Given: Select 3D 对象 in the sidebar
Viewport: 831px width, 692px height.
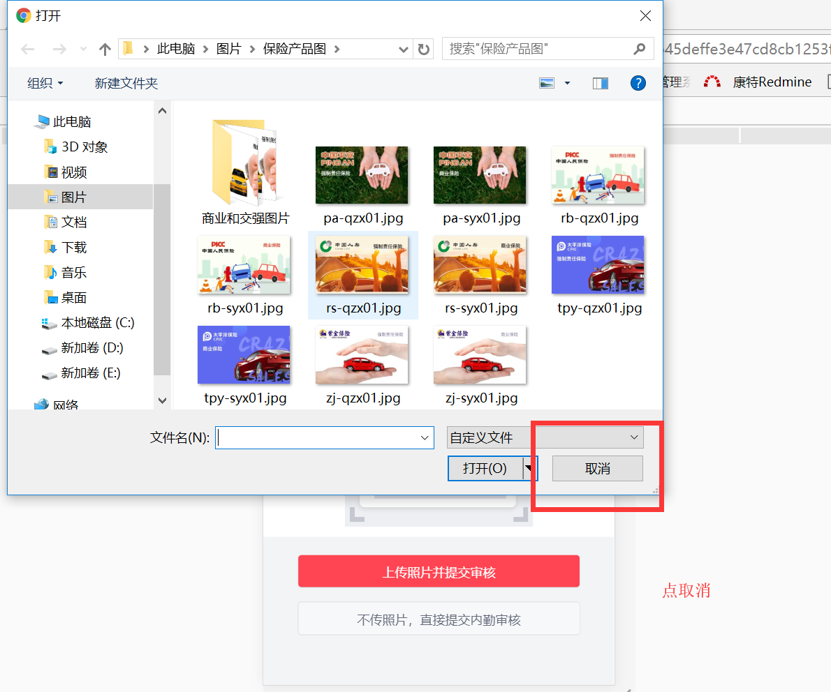Looking at the screenshot, I should pos(76,146).
